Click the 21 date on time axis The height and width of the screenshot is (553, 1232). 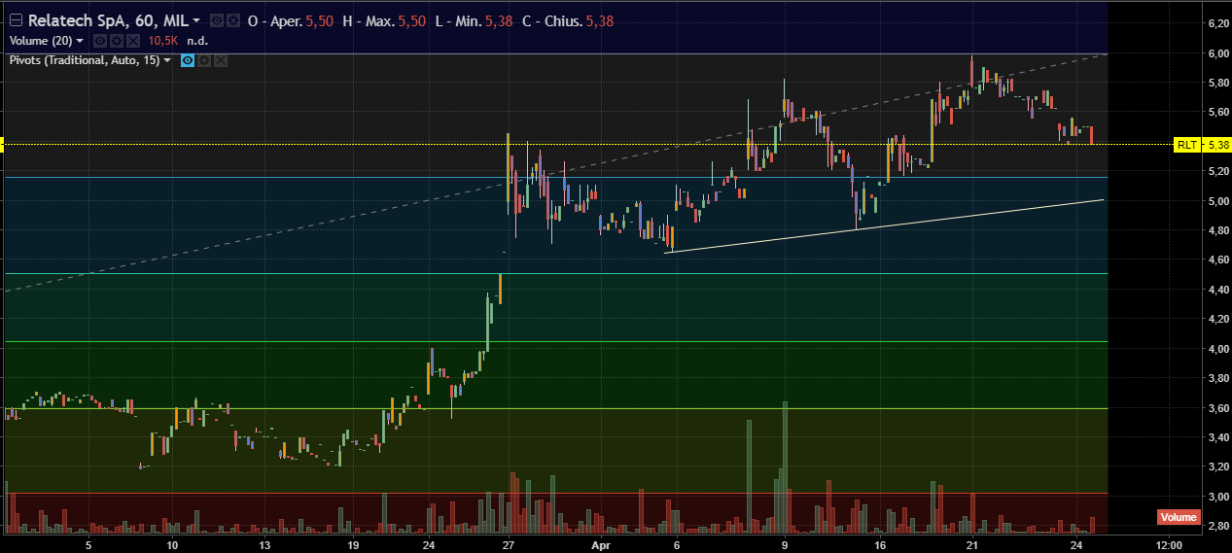click(971, 544)
